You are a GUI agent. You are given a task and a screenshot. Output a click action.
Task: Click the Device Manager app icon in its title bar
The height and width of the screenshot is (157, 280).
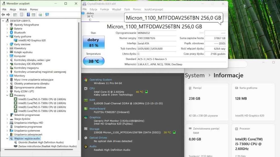click(4, 3)
